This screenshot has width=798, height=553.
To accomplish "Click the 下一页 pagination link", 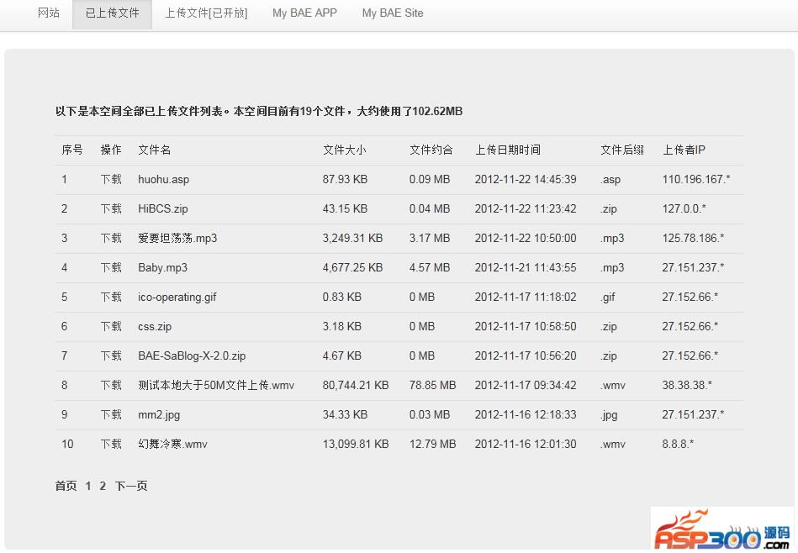I will (x=131, y=486).
